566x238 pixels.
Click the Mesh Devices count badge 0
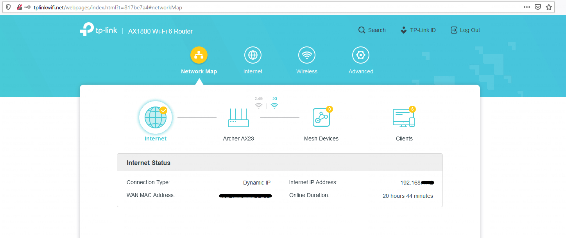tap(329, 109)
